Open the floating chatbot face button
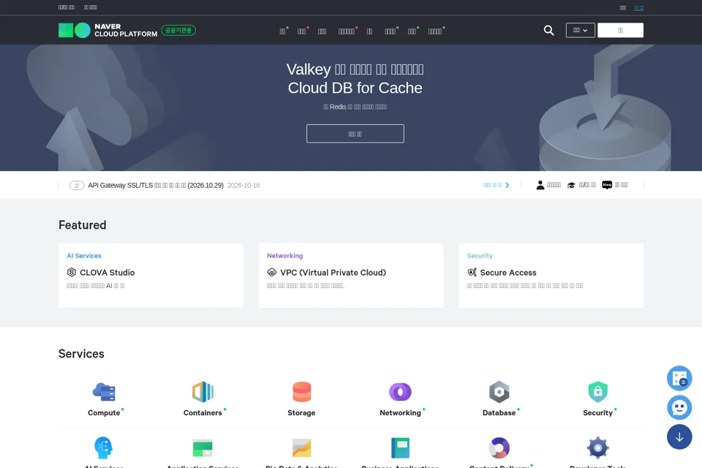702x468 pixels. pos(679,407)
